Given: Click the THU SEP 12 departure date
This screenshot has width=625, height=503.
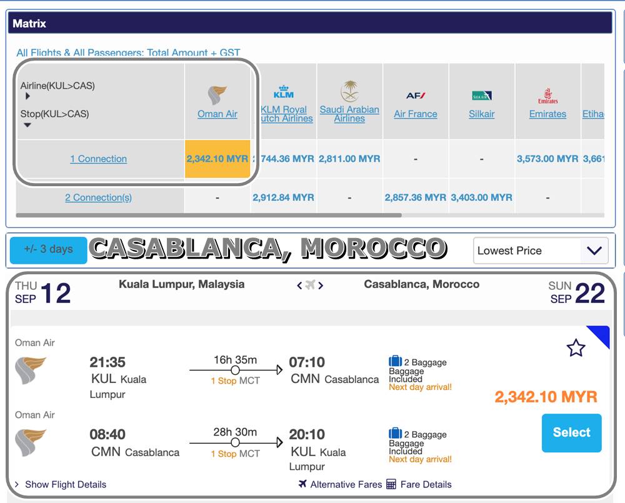Looking at the screenshot, I should pos(43,292).
